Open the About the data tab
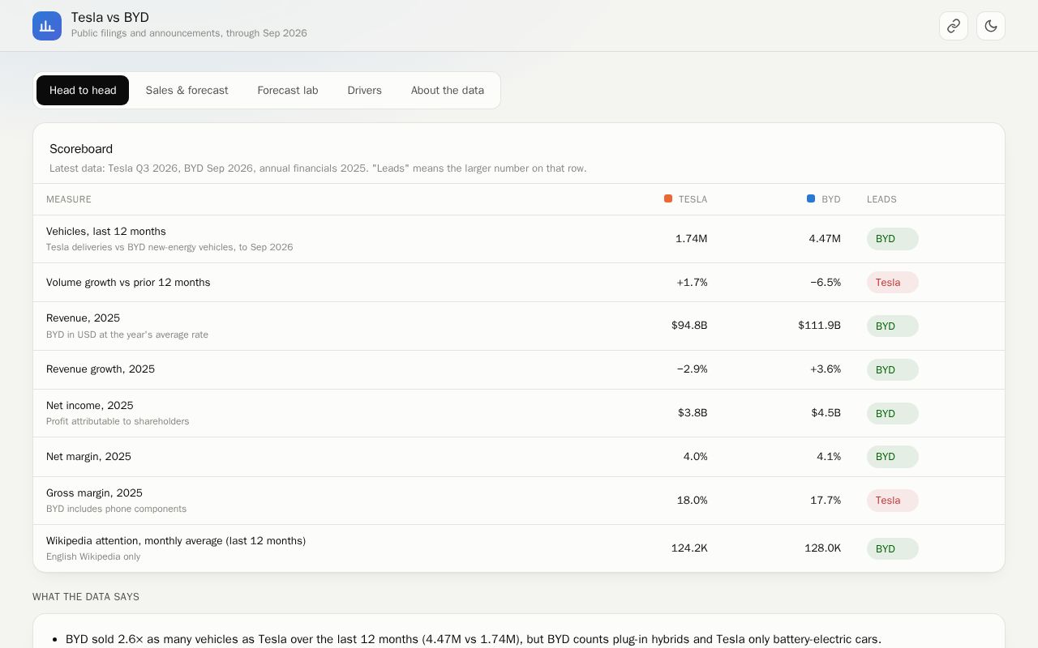 (x=448, y=91)
